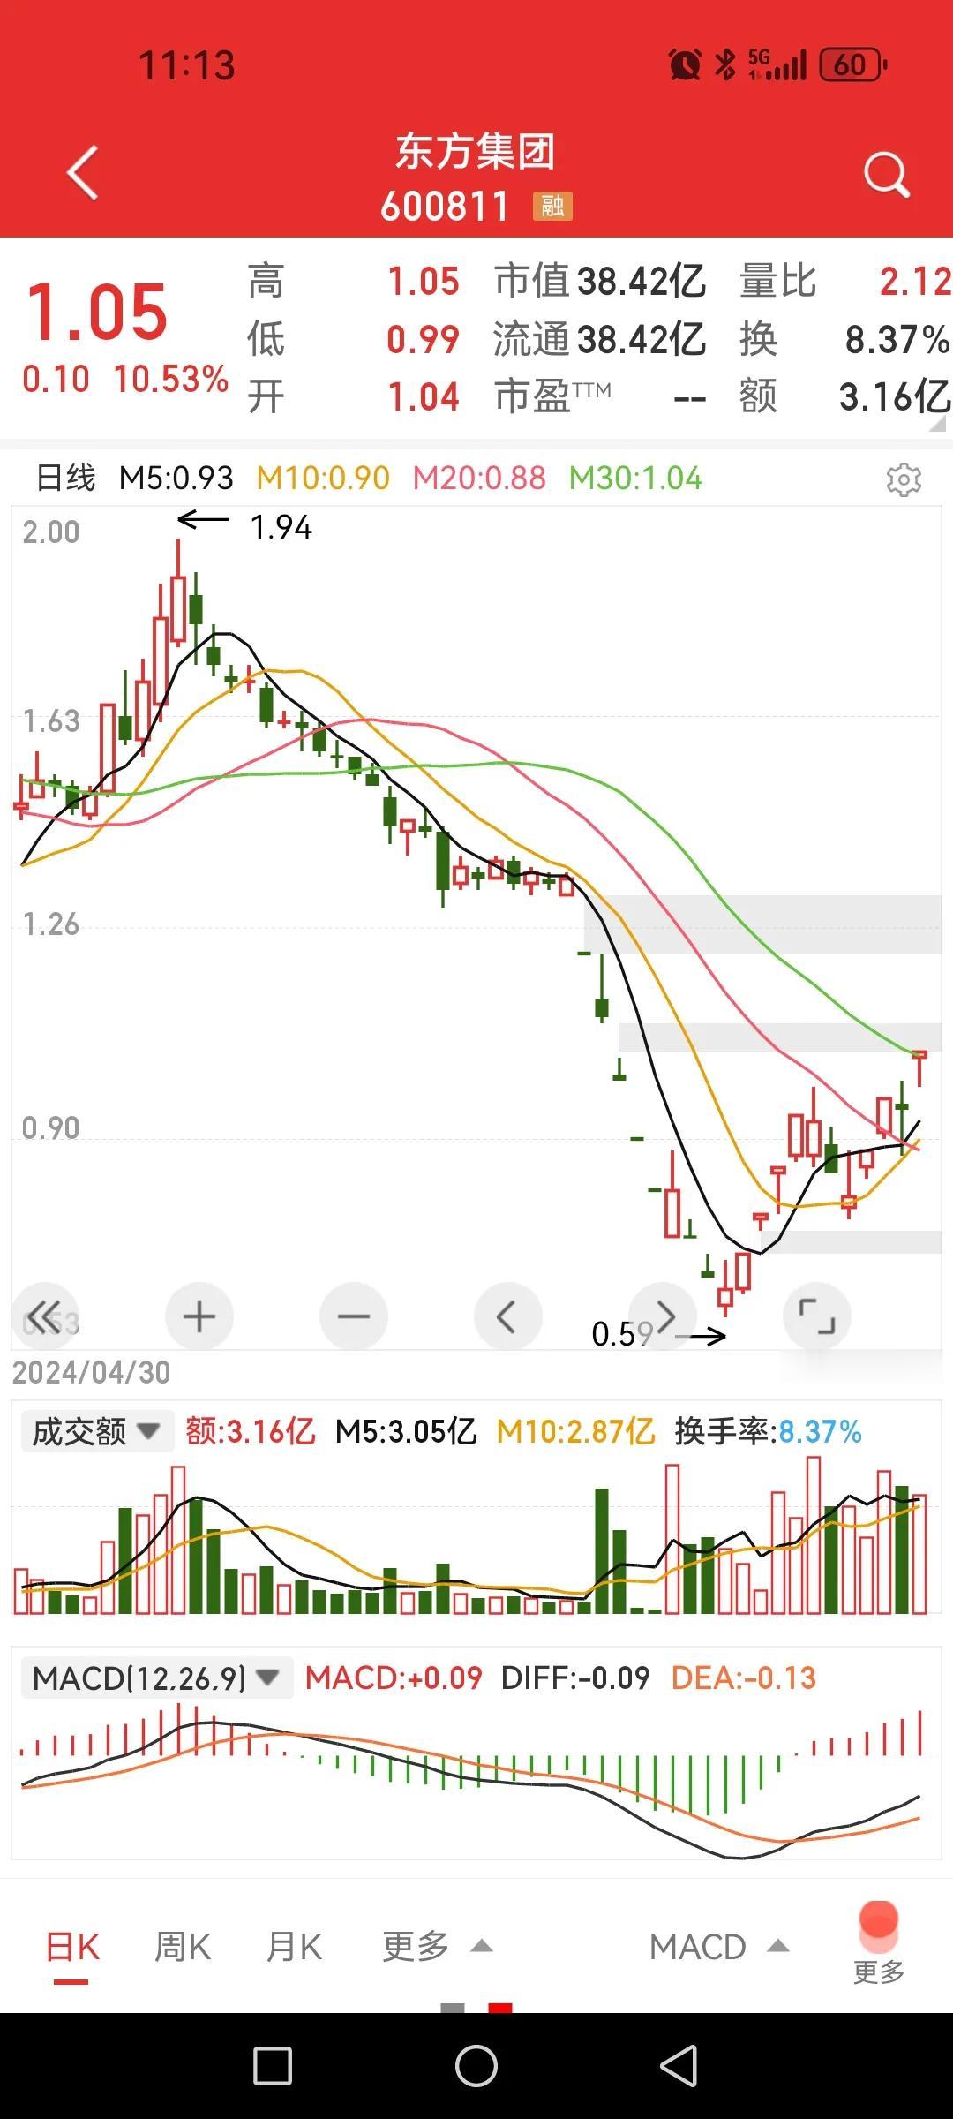The width and height of the screenshot is (953, 2119).
Task: Tap the red floating 更多 button
Action: pyautogui.click(x=879, y=1942)
